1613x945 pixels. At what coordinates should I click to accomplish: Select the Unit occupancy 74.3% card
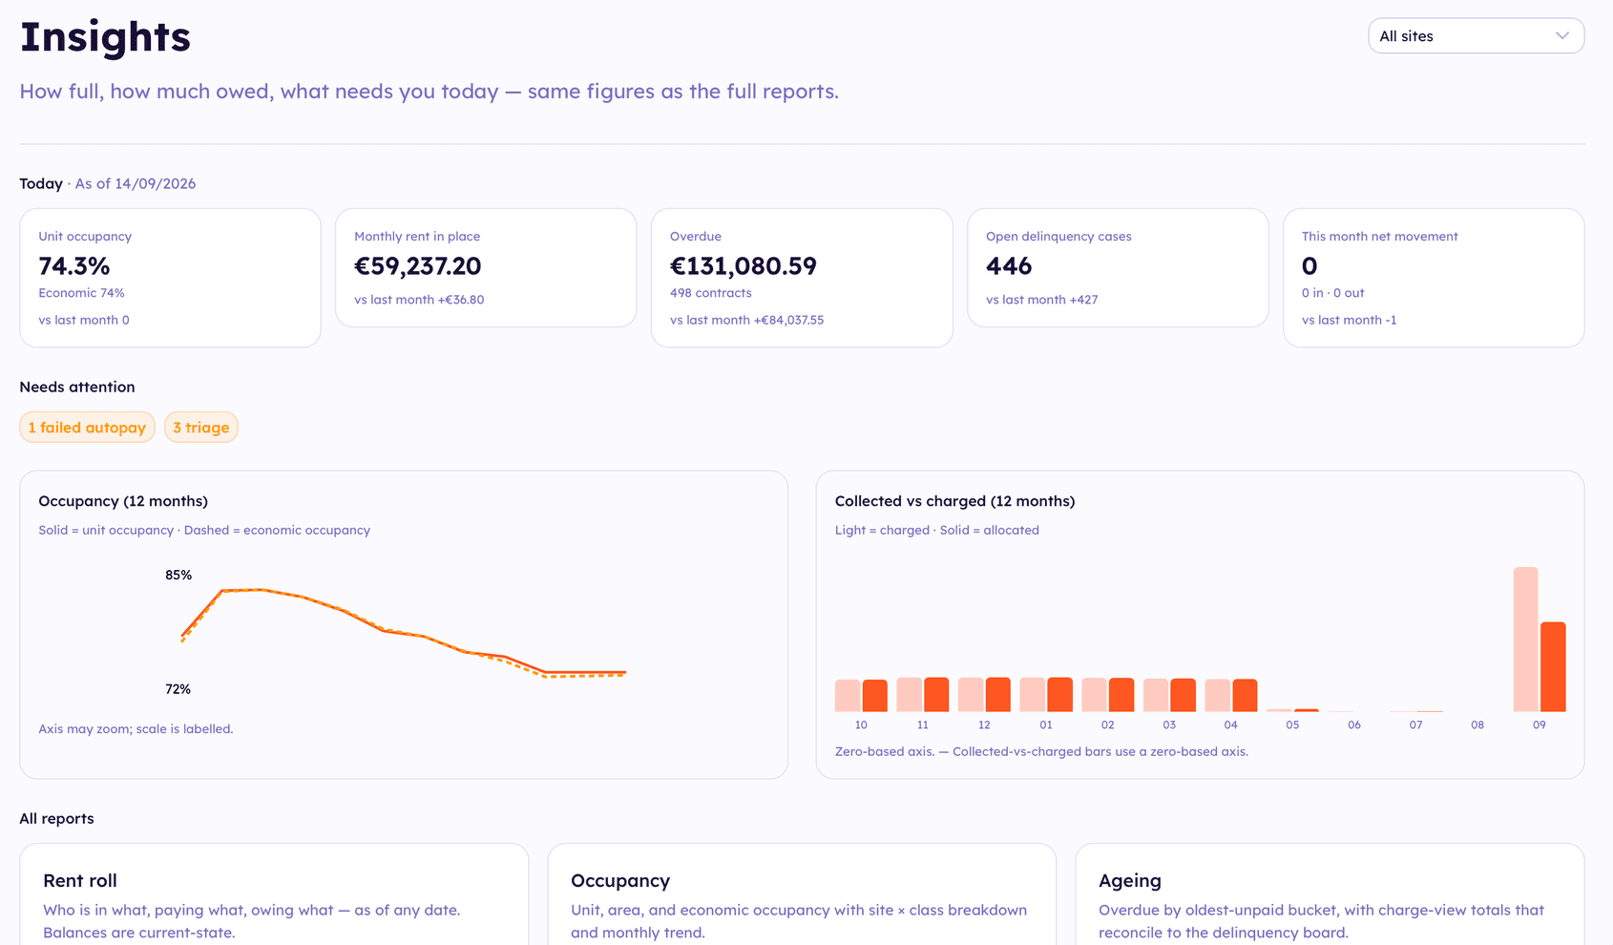170,278
